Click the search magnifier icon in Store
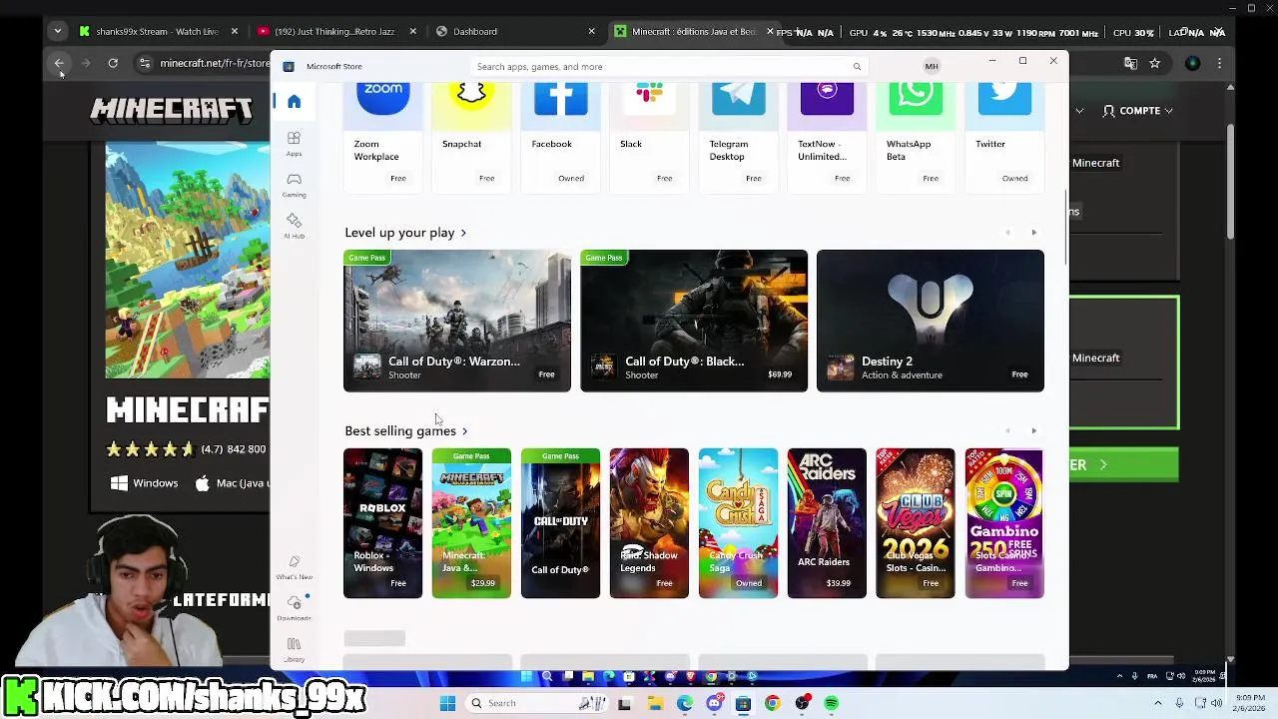 [857, 67]
